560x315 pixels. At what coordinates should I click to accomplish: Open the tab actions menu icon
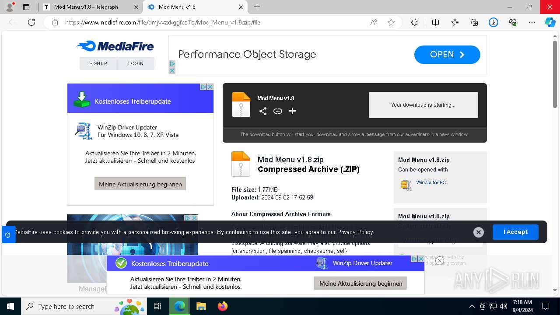tap(26, 7)
